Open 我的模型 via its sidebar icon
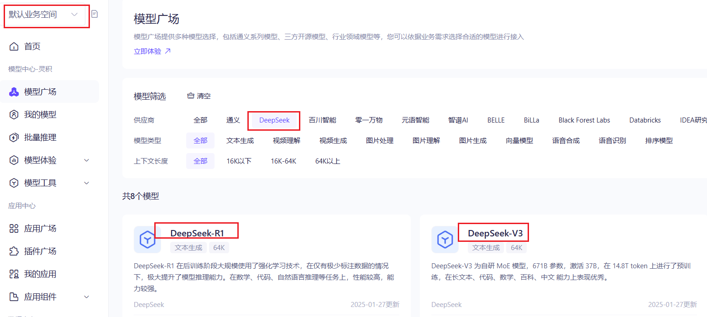Viewport: 707px width, 317px height. coord(14,115)
